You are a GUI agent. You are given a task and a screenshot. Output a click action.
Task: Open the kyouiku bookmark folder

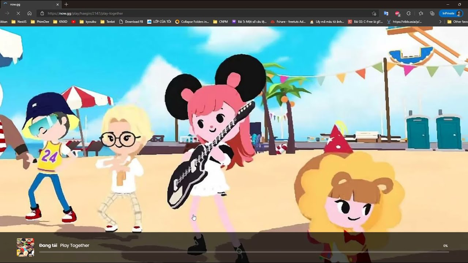click(x=88, y=22)
